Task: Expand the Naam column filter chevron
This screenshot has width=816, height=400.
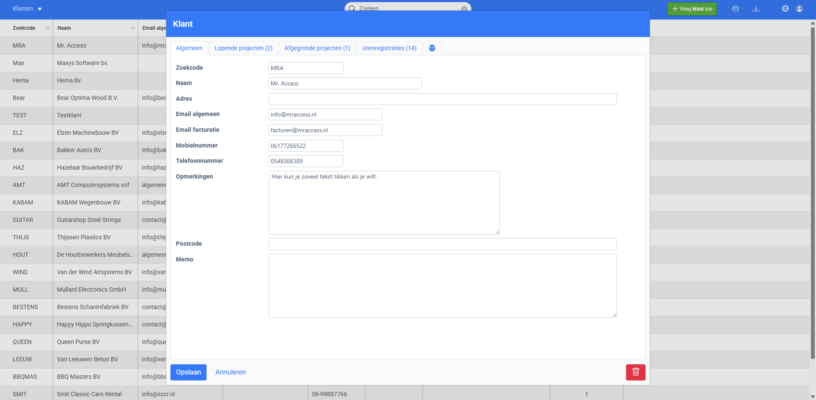Action: (x=133, y=28)
